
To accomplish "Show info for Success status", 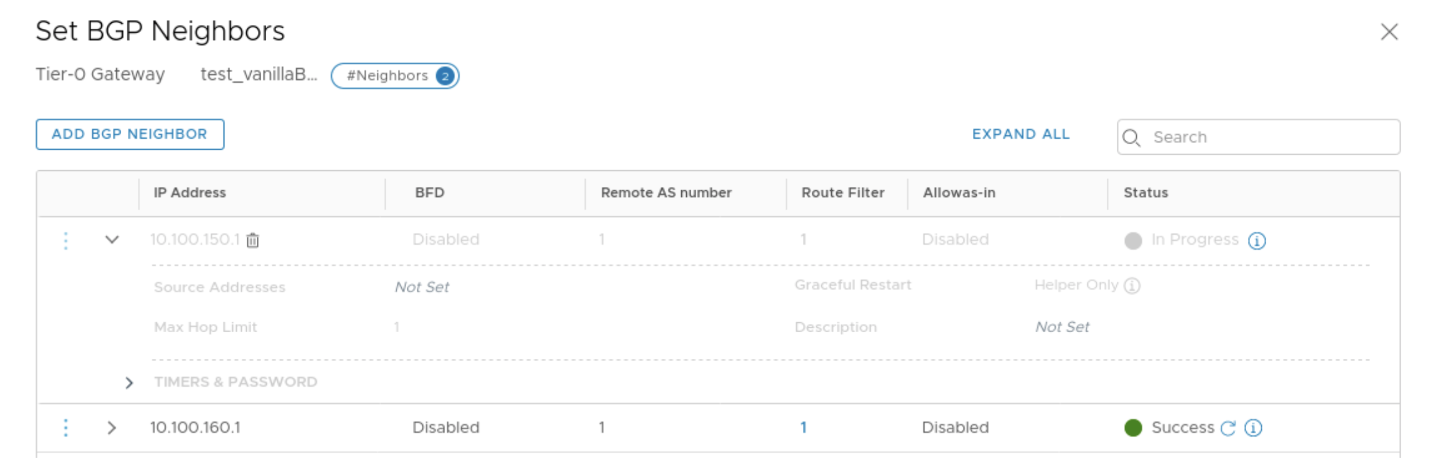I will coord(1253,428).
